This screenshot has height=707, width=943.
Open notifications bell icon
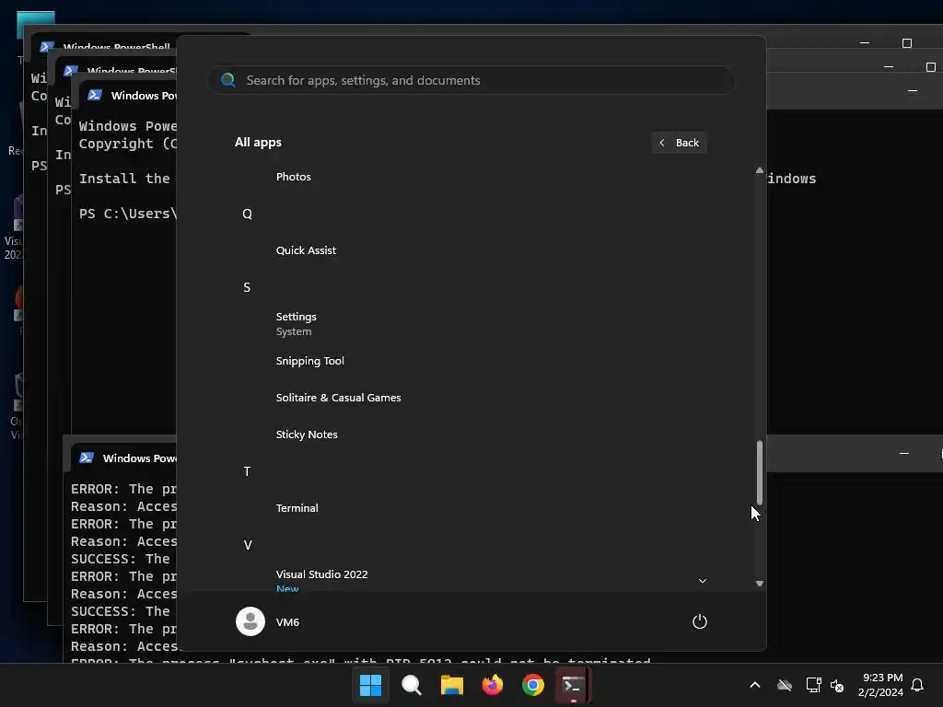click(x=917, y=685)
